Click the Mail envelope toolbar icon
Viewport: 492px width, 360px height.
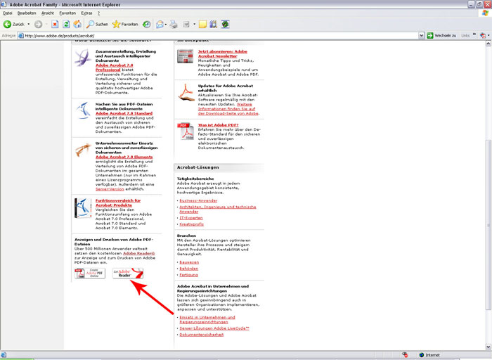pyautogui.click(x=160, y=24)
